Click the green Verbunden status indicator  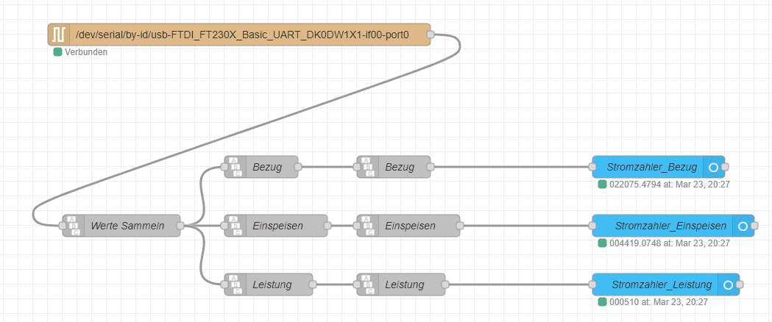tap(57, 52)
